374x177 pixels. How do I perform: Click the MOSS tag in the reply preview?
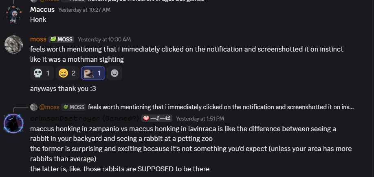pos(73,107)
